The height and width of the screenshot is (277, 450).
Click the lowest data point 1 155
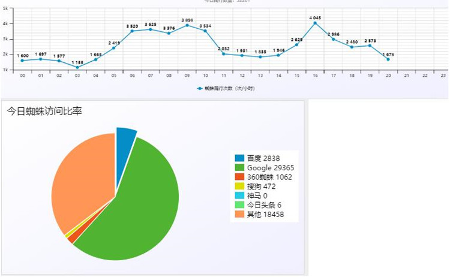click(x=77, y=67)
